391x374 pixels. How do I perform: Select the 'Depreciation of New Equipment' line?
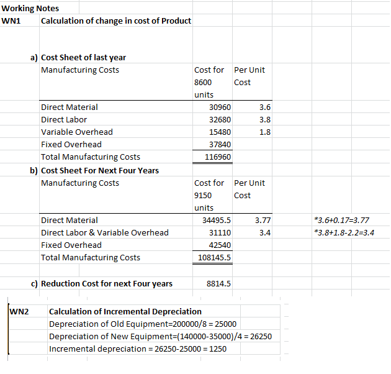click(x=160, y=337)
